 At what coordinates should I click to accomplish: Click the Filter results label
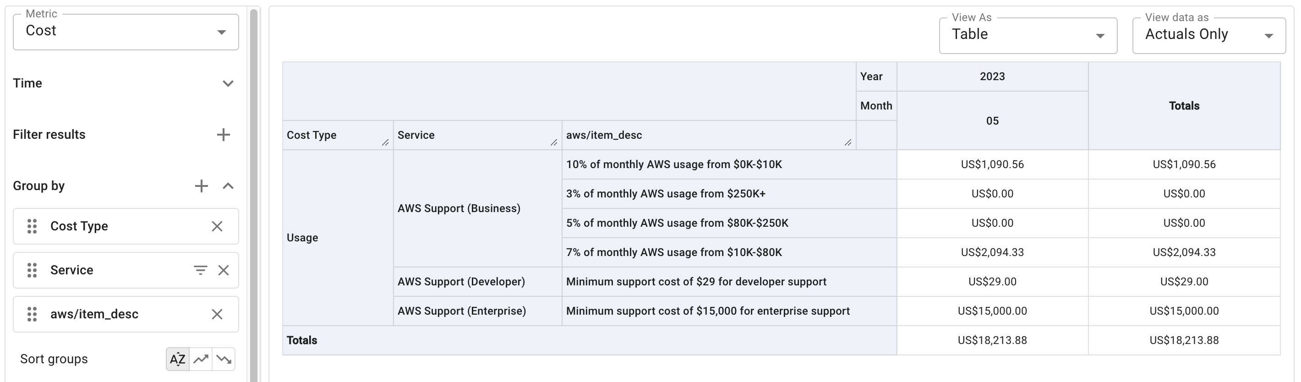tap(49, 134)
